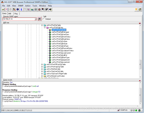Expand the utsFxs1SipUserCfgTable node
The height and width of the screenshot is (113, 144).
(x=42, y=71)
